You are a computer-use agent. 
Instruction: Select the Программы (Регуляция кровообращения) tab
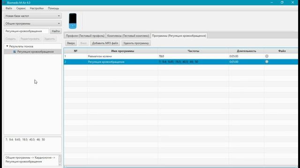pyautogui.click(x=179, y=35)
